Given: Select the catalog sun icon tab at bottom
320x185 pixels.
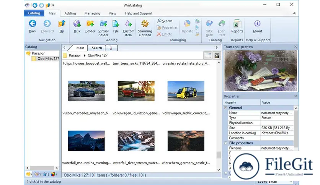Looking at the screenshot, I should (x=29, y=174).
